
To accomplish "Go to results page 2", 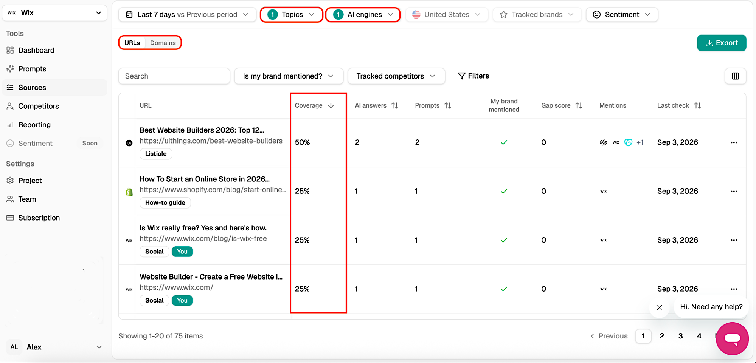I will (x=662, y=336).
